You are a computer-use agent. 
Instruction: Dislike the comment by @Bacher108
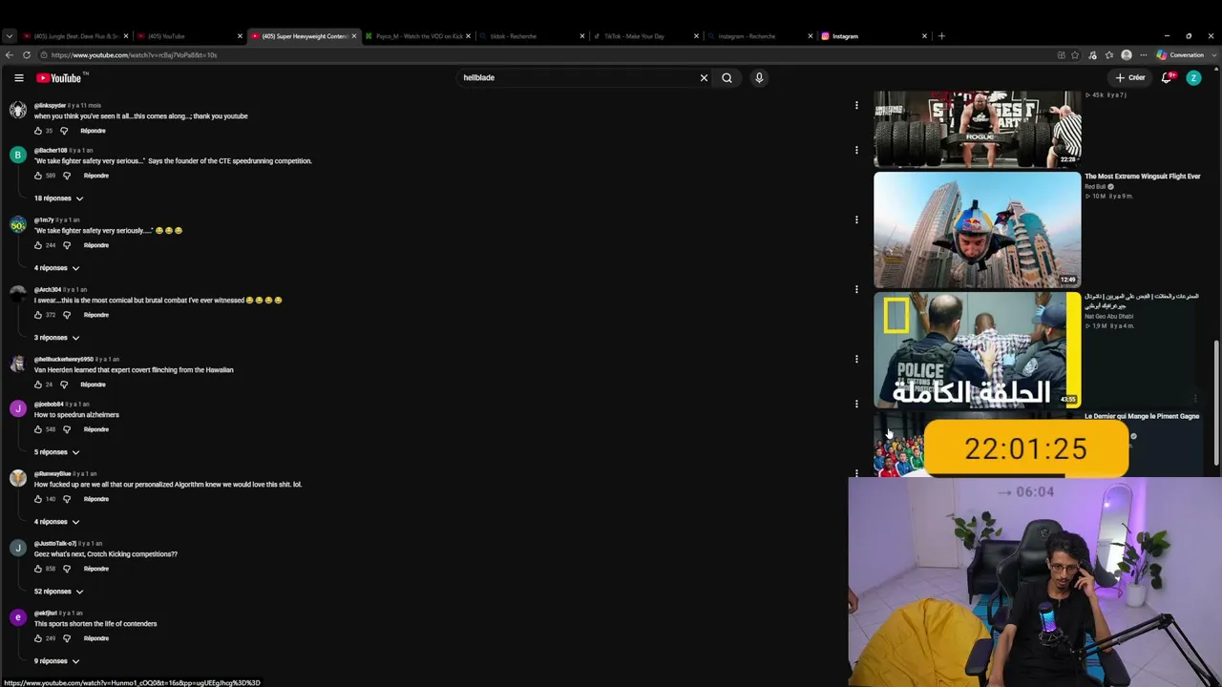tap(67, 176)
